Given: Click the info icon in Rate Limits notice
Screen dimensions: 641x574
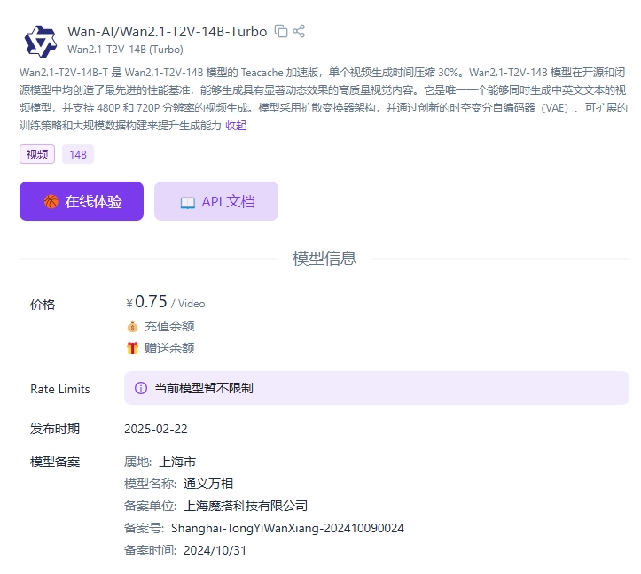Looking at the screenshot, I should [x=141, y=388].
